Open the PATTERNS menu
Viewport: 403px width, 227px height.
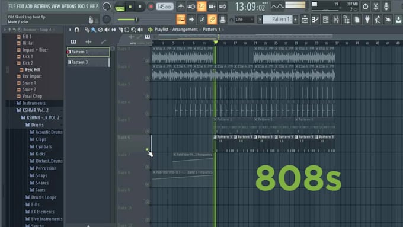[42, 7]
